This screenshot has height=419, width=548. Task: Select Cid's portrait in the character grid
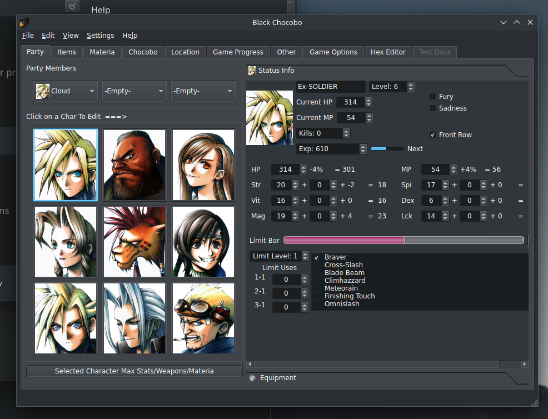[203, 318]
